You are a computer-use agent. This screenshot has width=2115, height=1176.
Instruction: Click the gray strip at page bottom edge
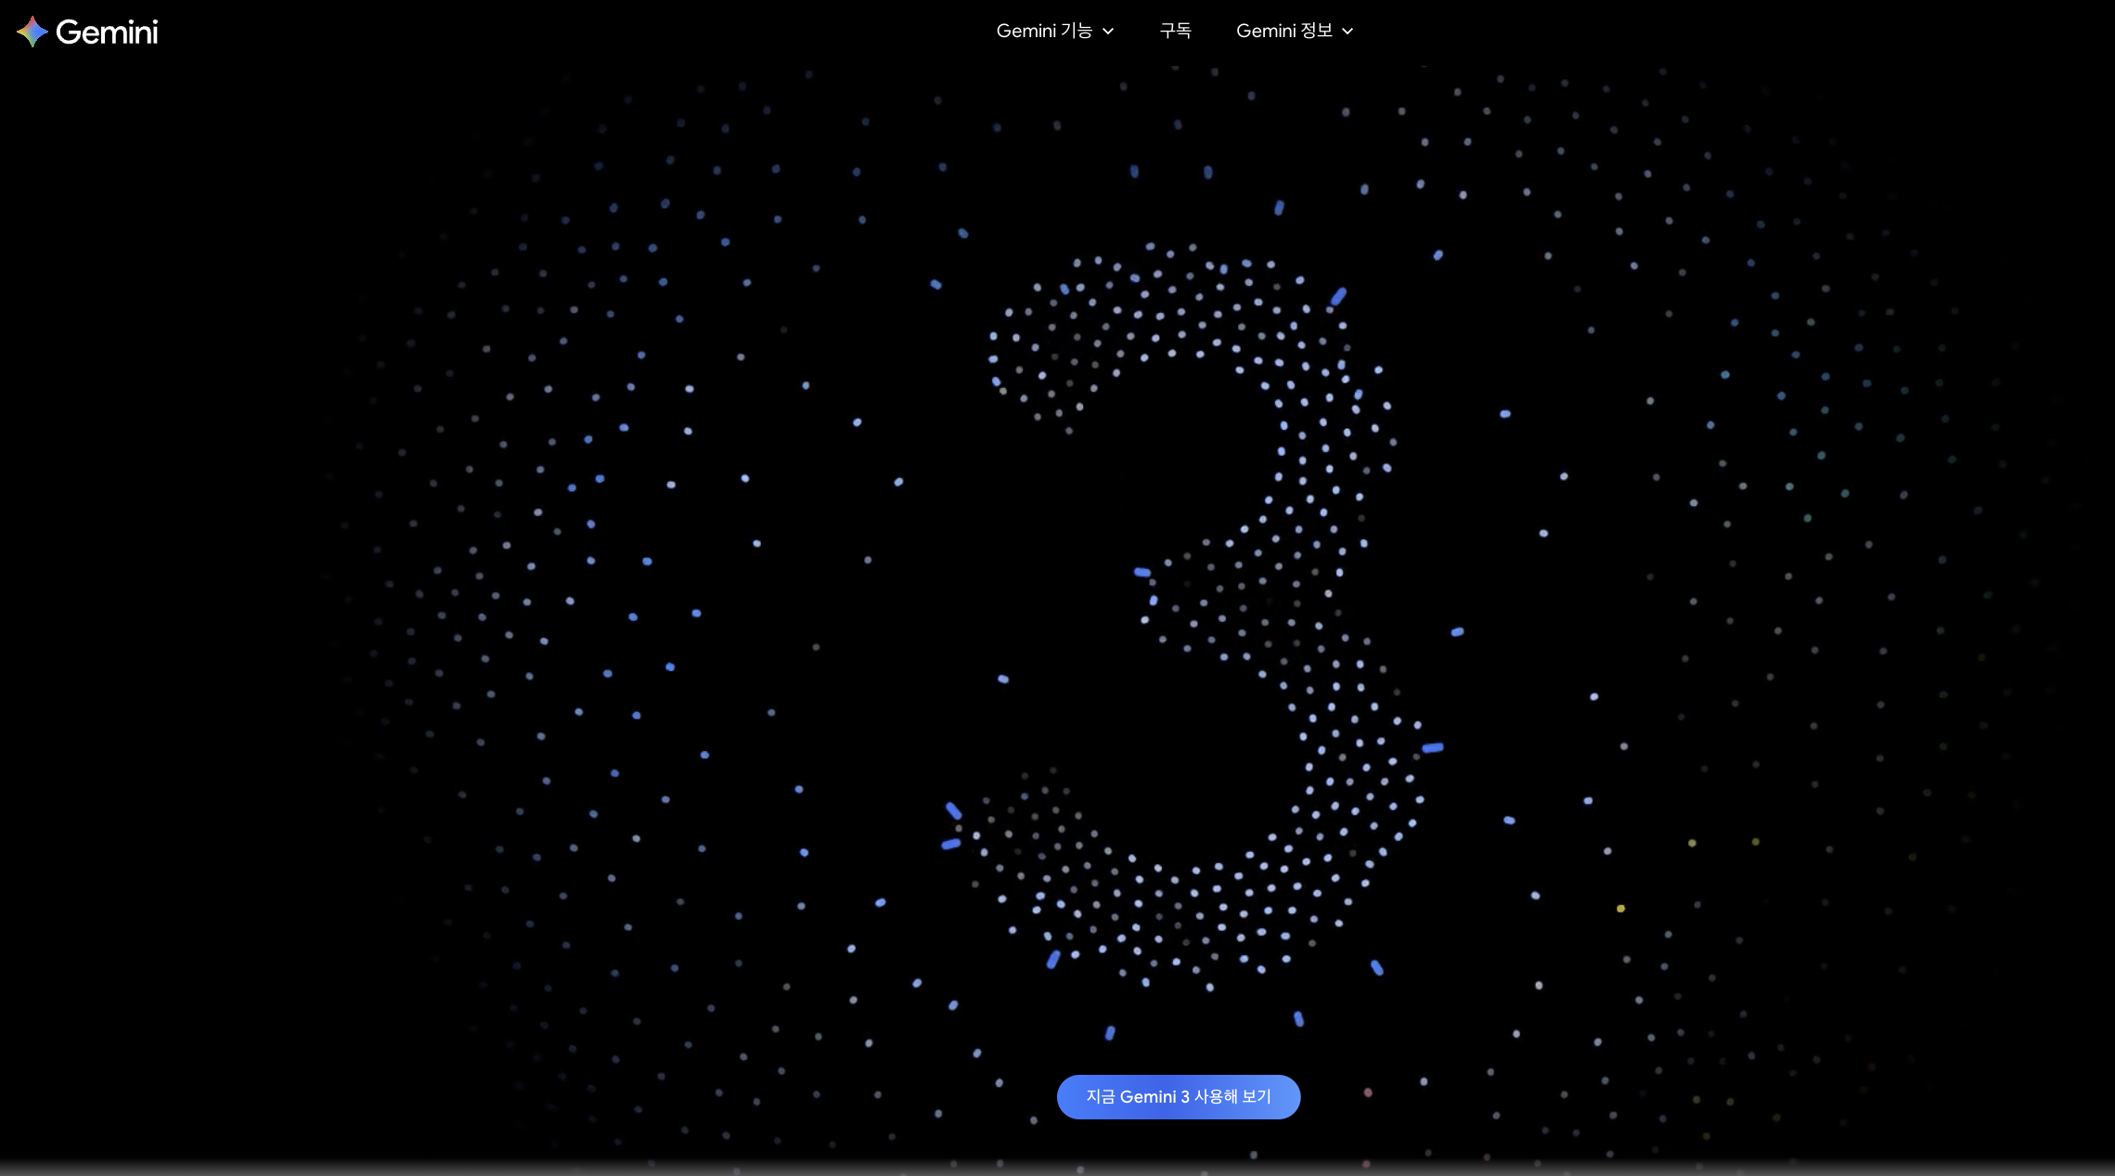coord(1057,1168)
